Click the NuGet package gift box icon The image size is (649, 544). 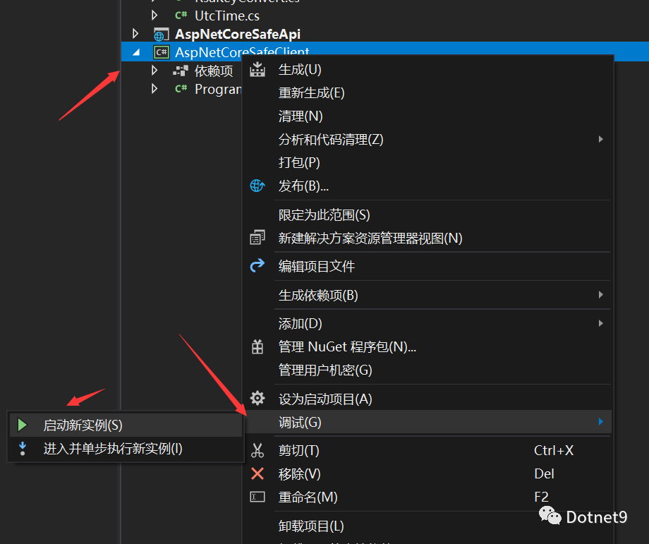coord(257,346)
